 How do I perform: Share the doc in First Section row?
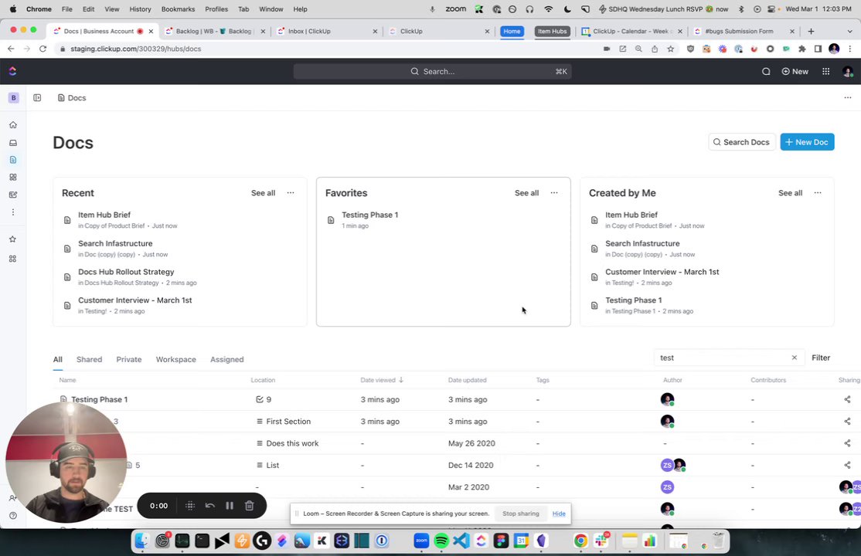847,422
